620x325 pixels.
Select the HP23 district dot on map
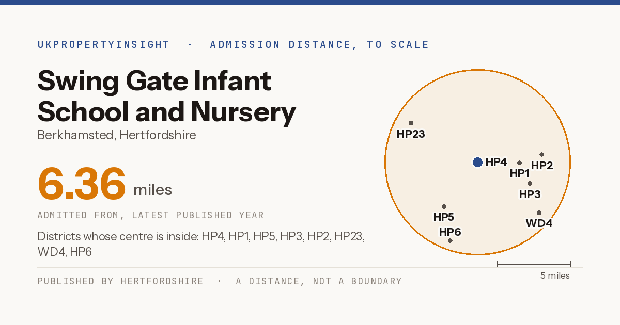click(x=411, y=123)
